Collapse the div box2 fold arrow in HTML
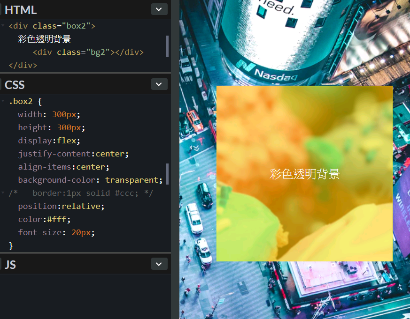The height and width of the screenshot is (319, 410). tap(3, 26)
